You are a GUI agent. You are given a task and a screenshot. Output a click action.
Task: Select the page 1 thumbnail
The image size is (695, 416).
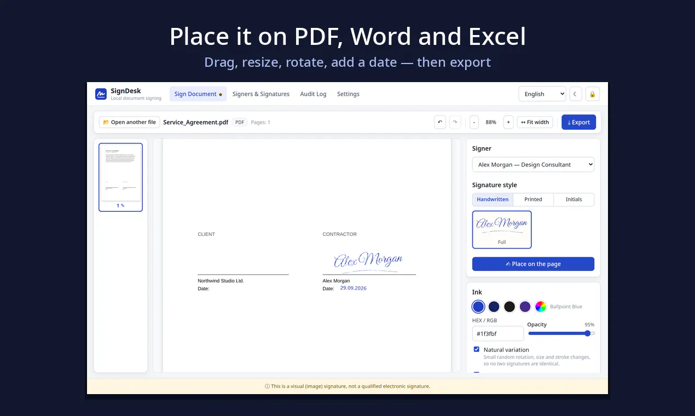(120, 177)
